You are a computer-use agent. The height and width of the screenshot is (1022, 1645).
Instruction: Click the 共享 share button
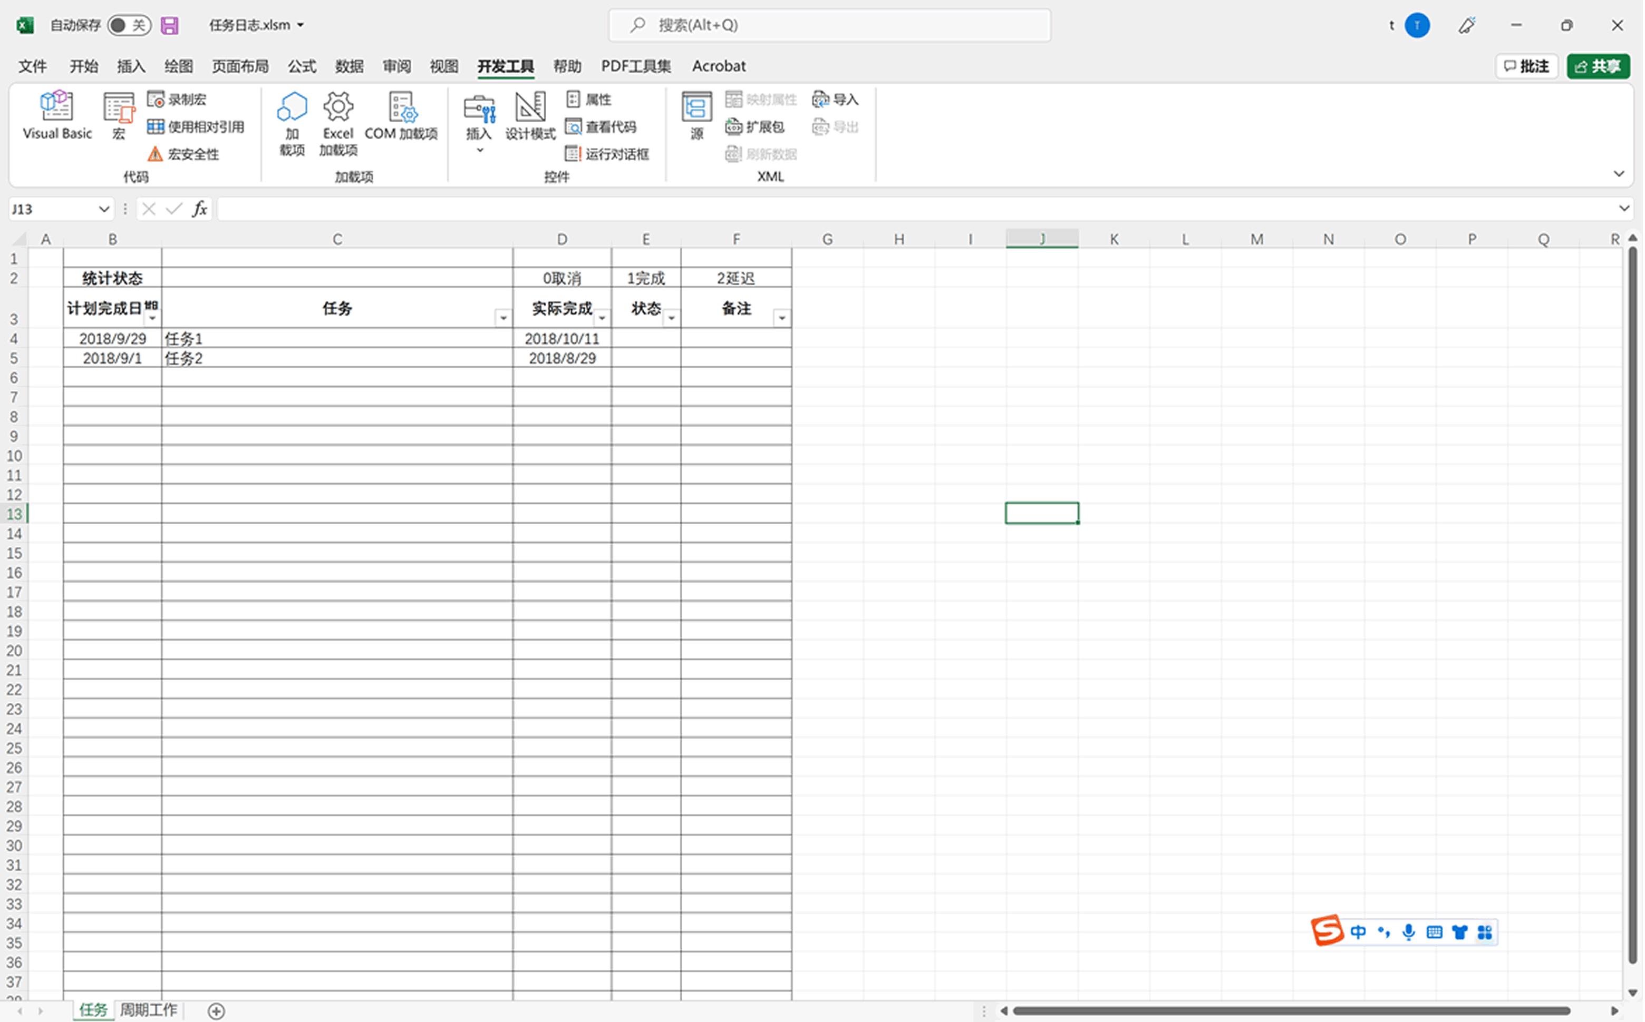(x=1598, y=66)
